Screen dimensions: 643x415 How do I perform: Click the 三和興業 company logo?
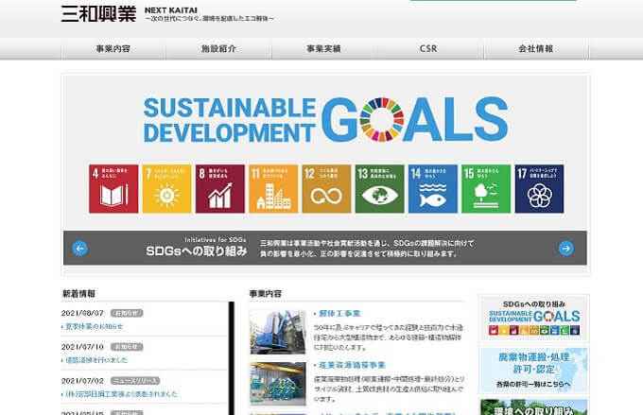pyautogui.click(x=98, y=13)
